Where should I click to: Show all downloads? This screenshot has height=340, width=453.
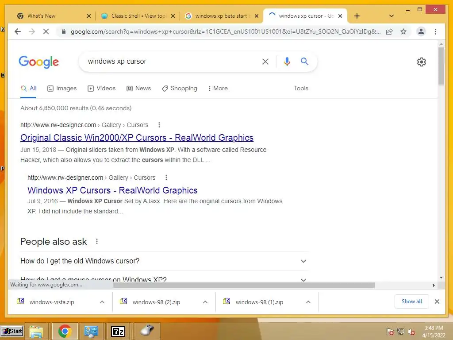click(412, 301)
